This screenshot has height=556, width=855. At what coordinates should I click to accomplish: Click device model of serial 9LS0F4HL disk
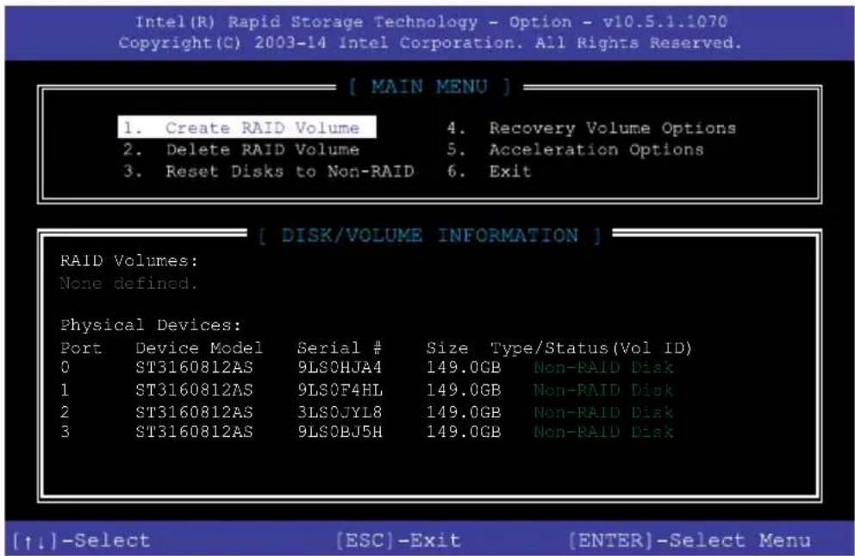[x=194, y=390]
